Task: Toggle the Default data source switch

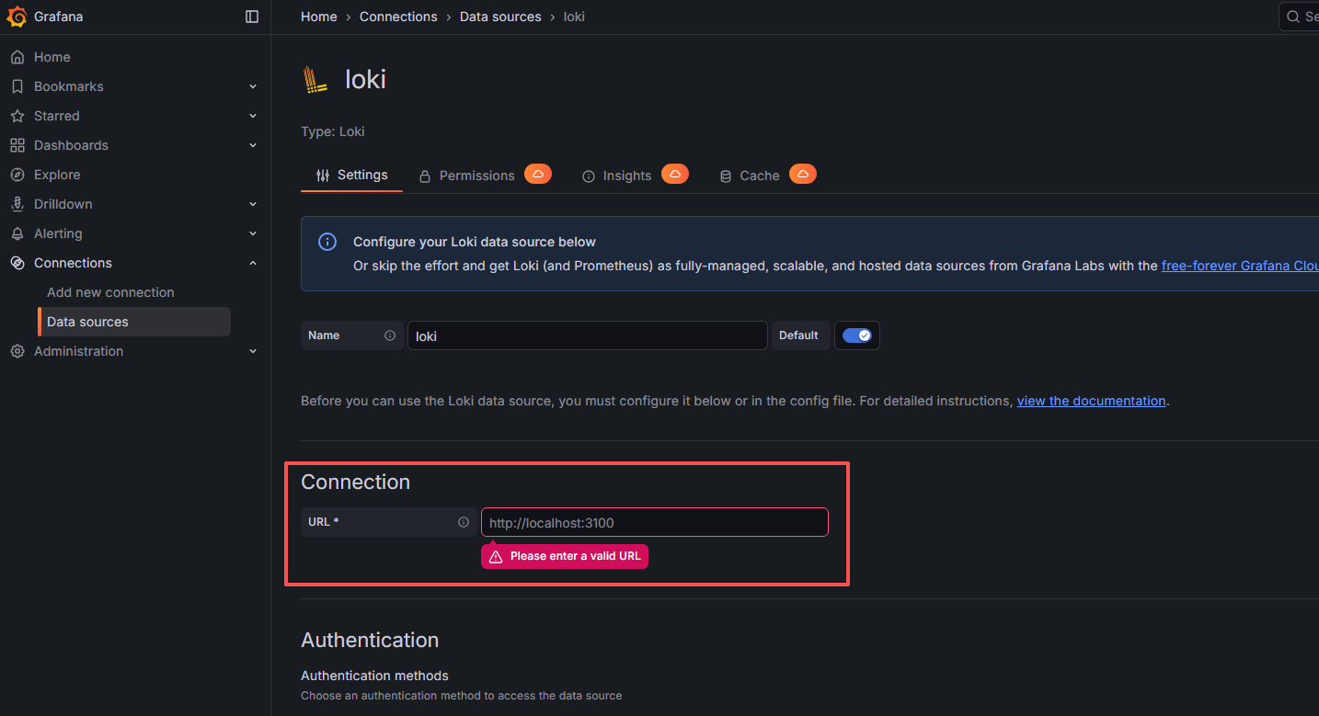Action: [856, 335]
